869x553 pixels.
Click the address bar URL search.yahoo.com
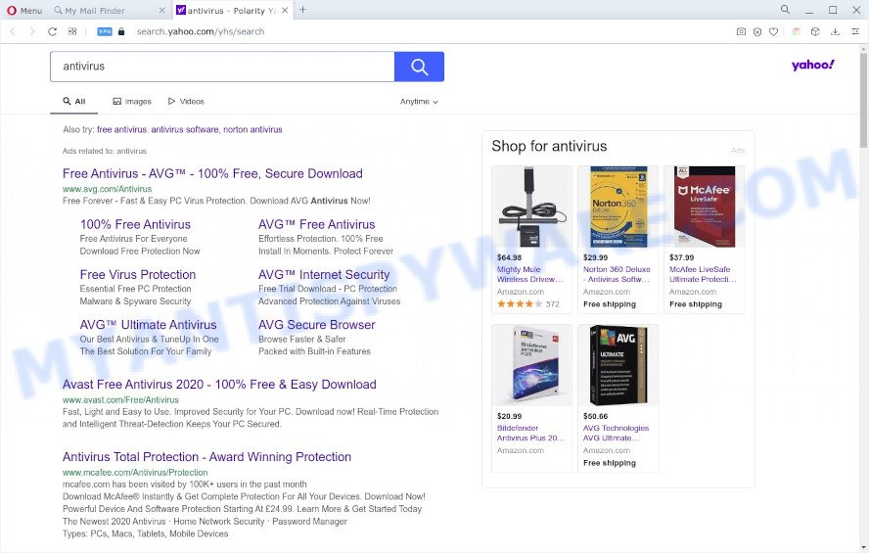(x=201, y=31)
